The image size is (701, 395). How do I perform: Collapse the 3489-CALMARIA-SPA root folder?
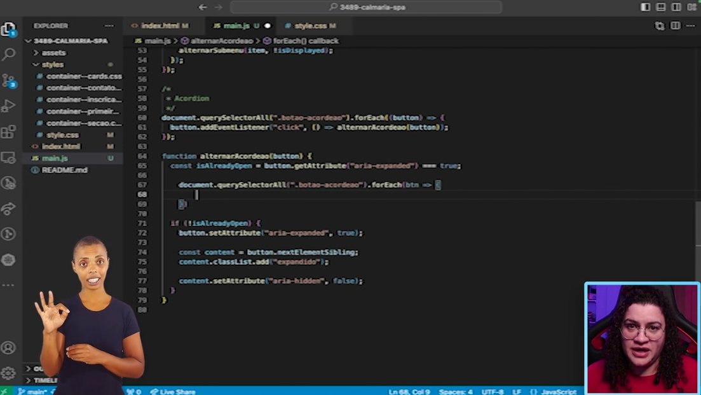pyautogui.click(x=70, y=41)
